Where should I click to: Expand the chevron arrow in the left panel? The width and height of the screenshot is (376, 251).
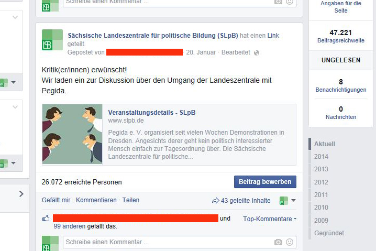pyautogui.click(x=21, y=194)
